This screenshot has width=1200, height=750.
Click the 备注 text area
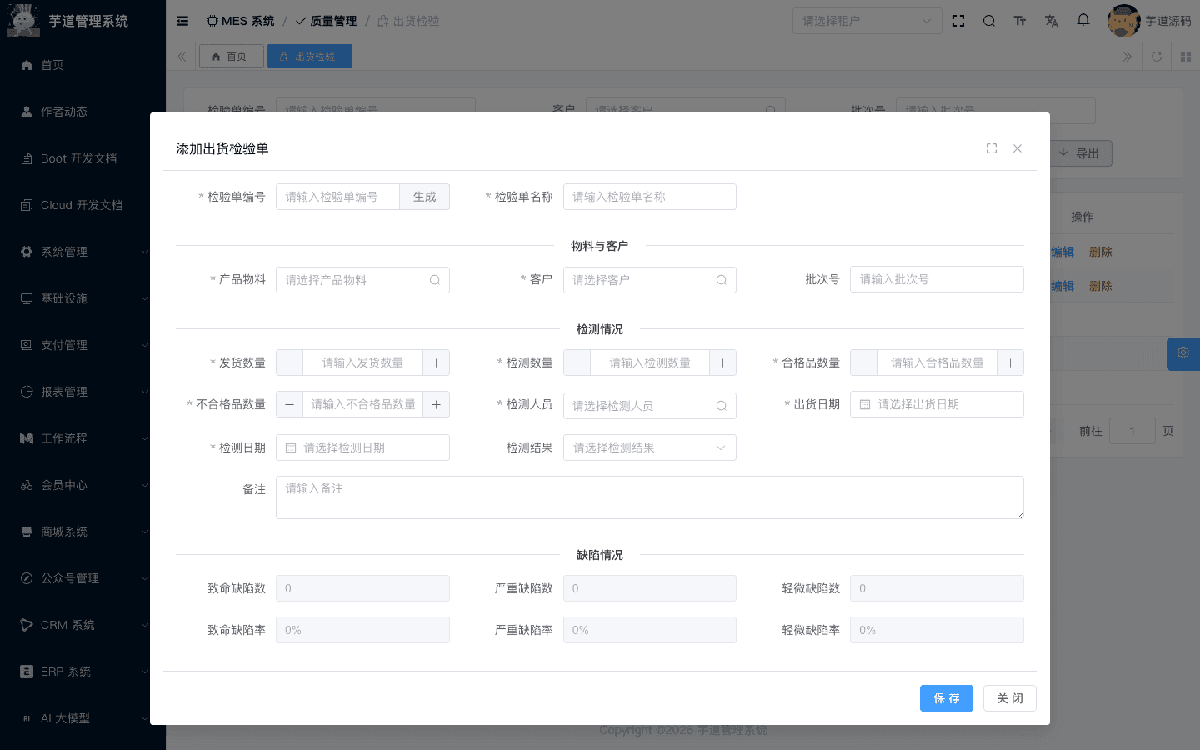649,497
